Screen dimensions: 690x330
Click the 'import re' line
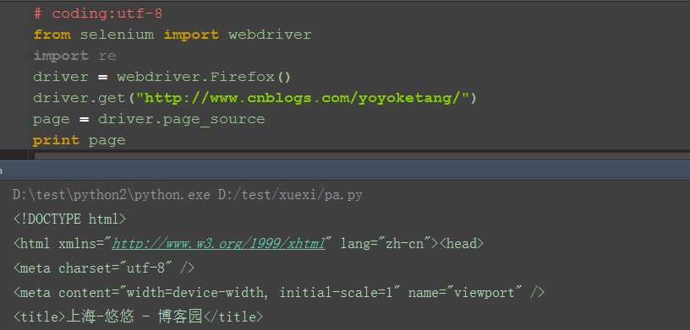[74, 56]
